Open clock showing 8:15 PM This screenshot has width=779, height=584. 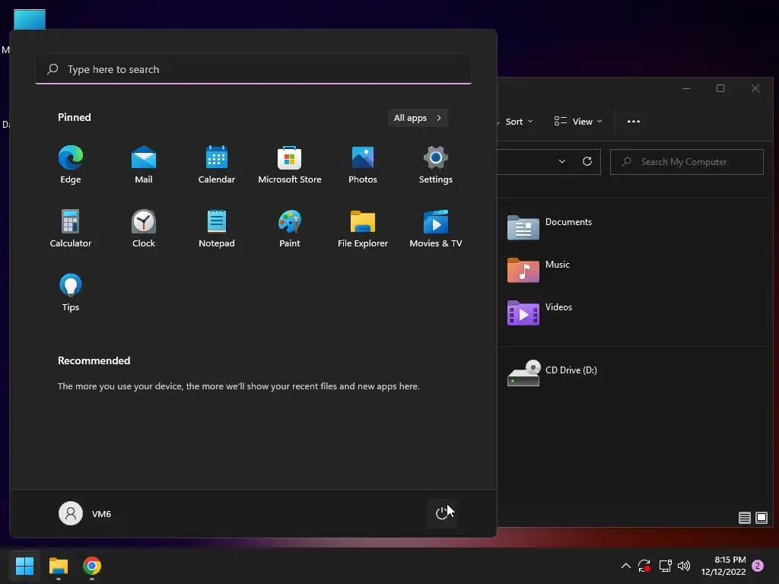click(x=723, y=566)
